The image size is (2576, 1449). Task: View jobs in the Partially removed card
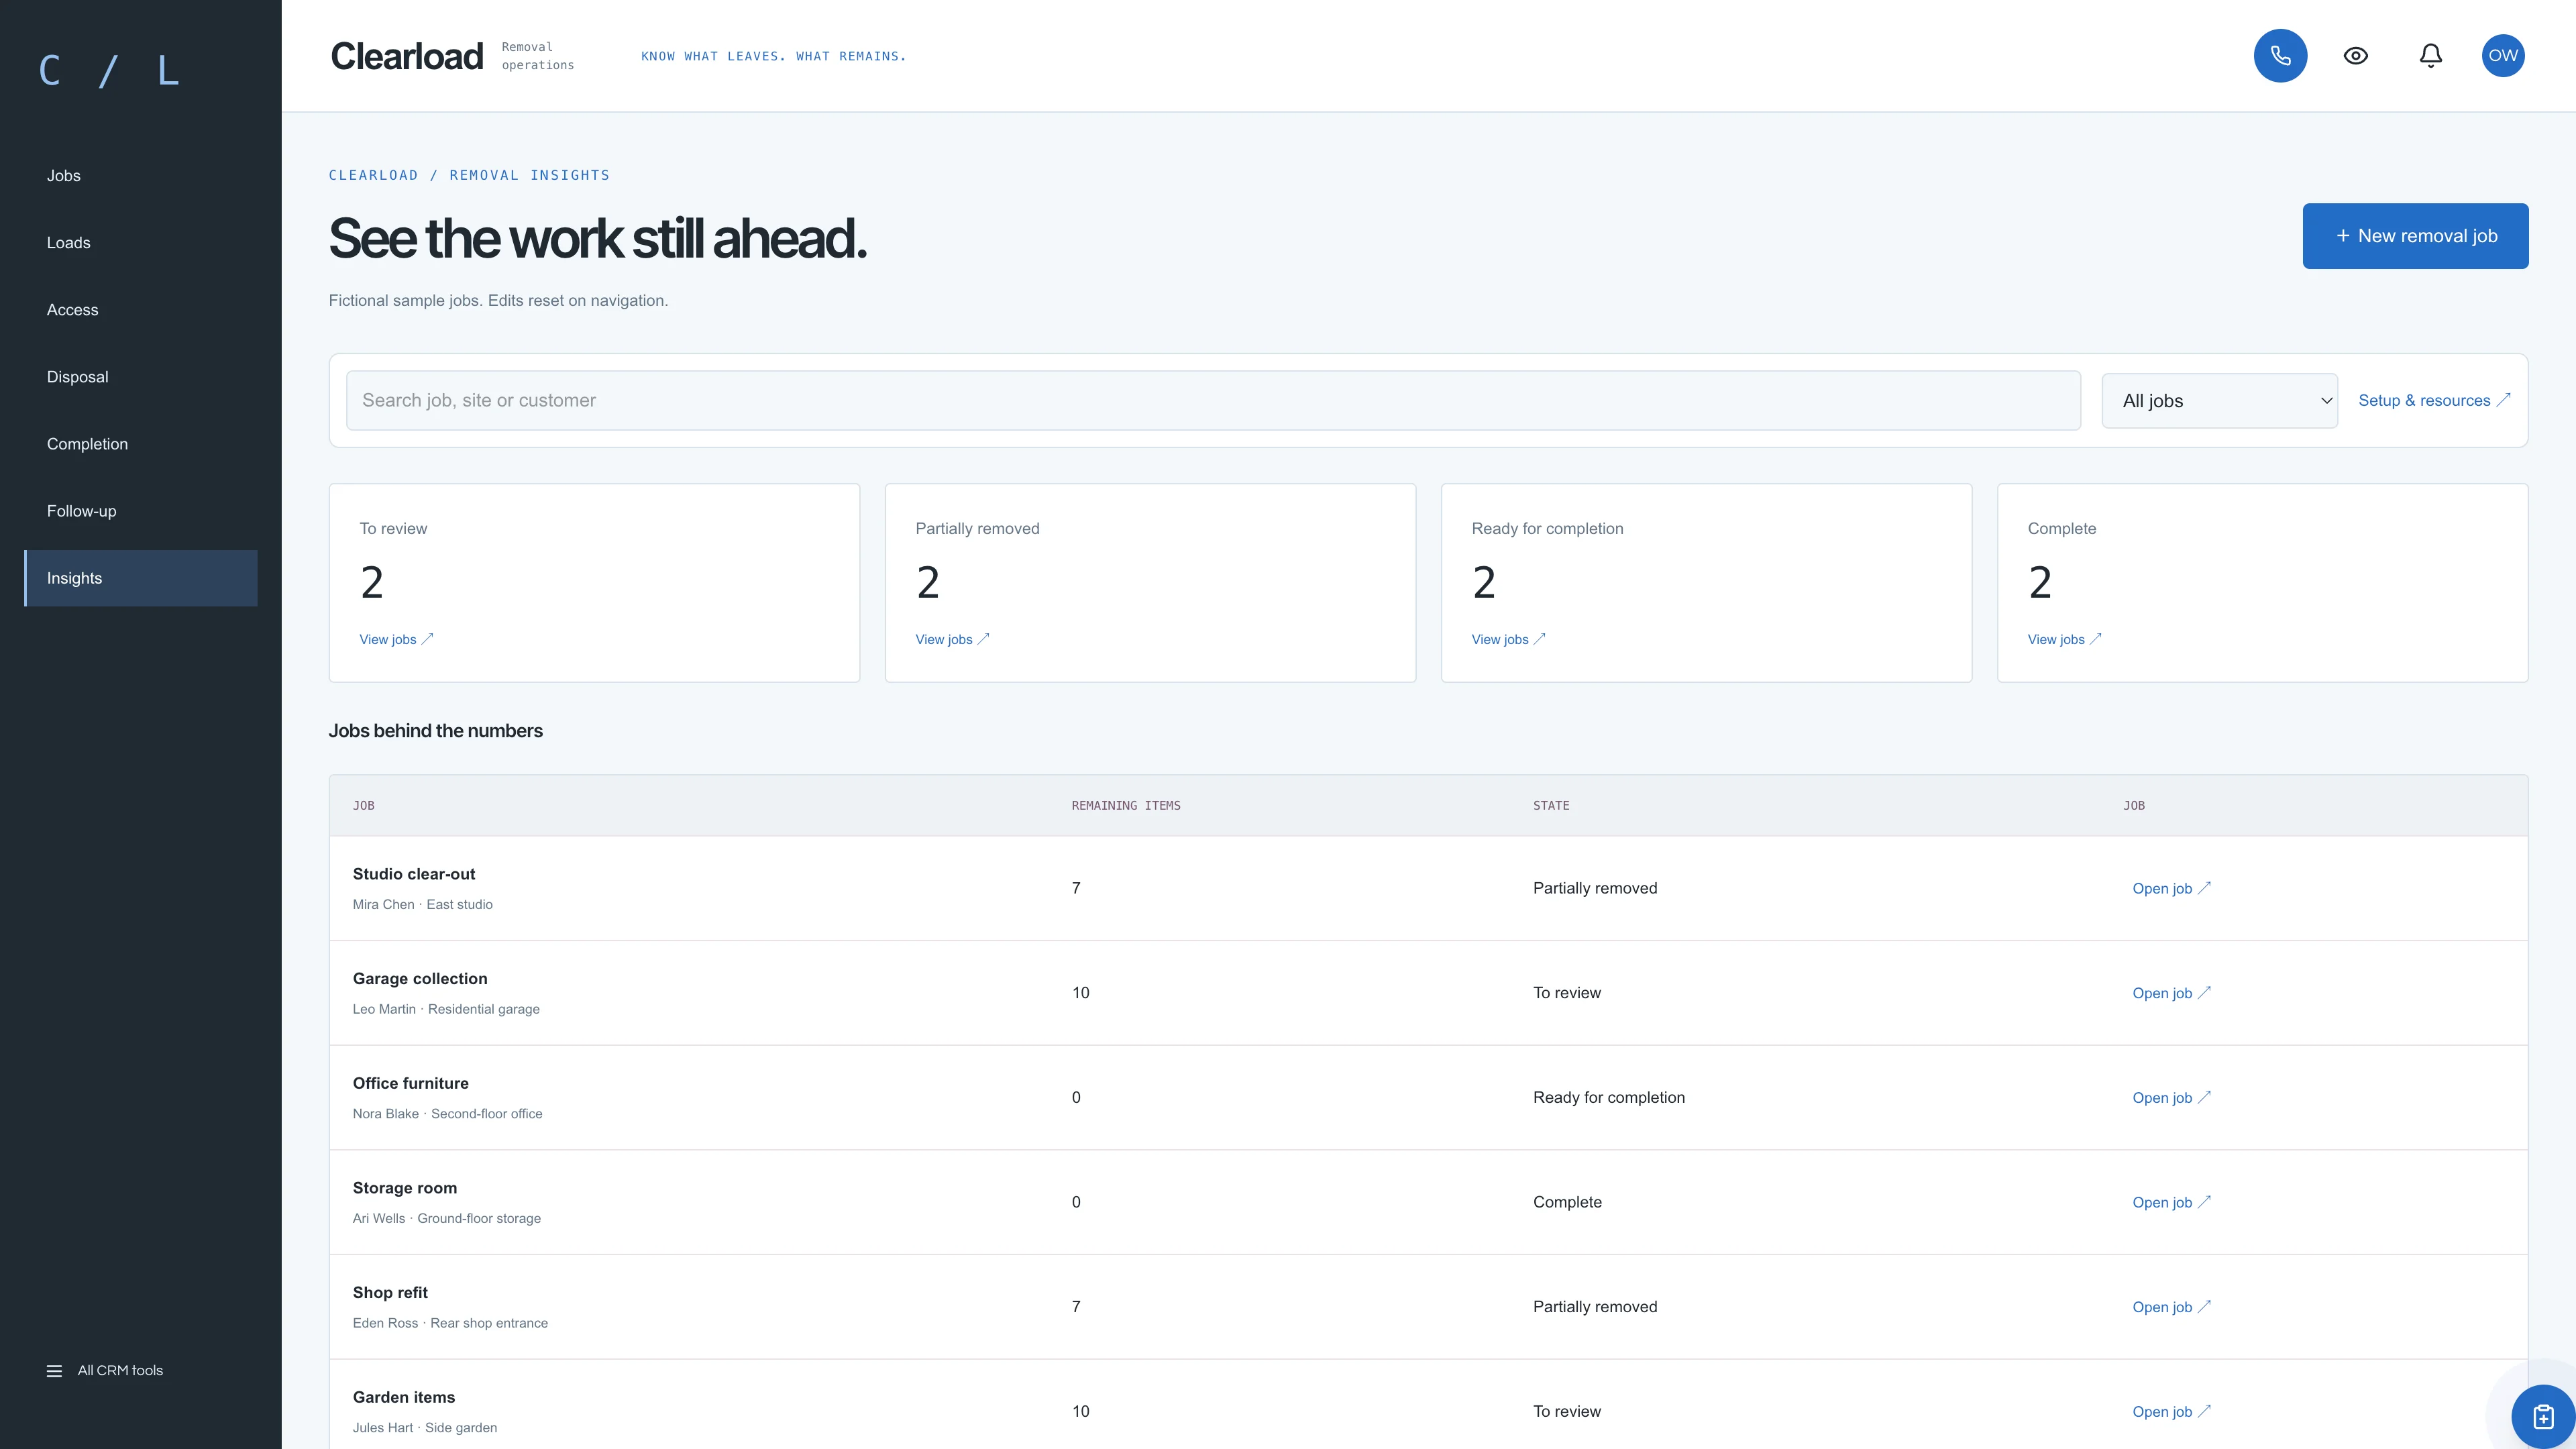(952, 640)
